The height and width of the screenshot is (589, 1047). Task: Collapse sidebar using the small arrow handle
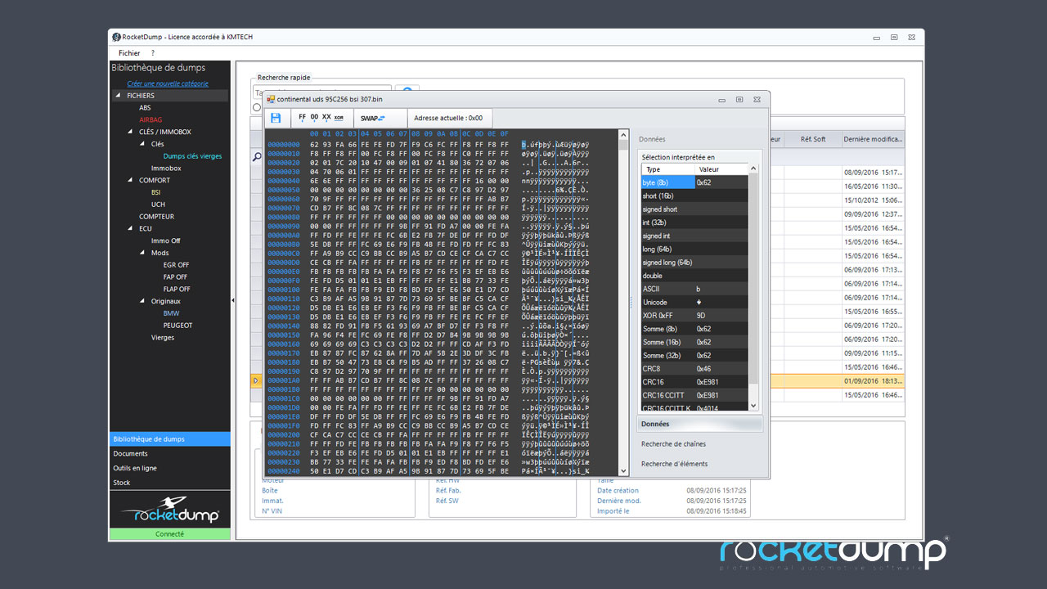click(233, 300)
